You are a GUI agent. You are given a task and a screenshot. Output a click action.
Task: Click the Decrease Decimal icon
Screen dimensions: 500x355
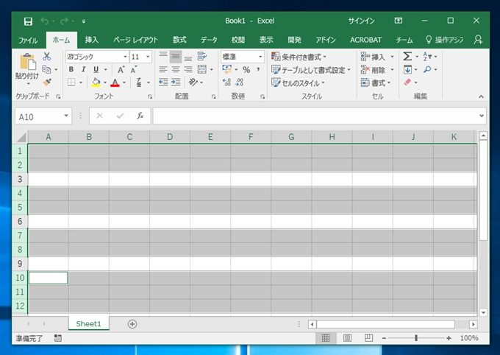tap(240, 82)
